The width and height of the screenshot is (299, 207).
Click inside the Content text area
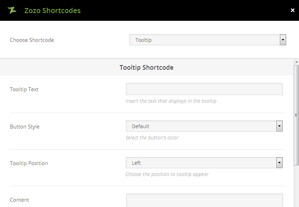[204, 200]
